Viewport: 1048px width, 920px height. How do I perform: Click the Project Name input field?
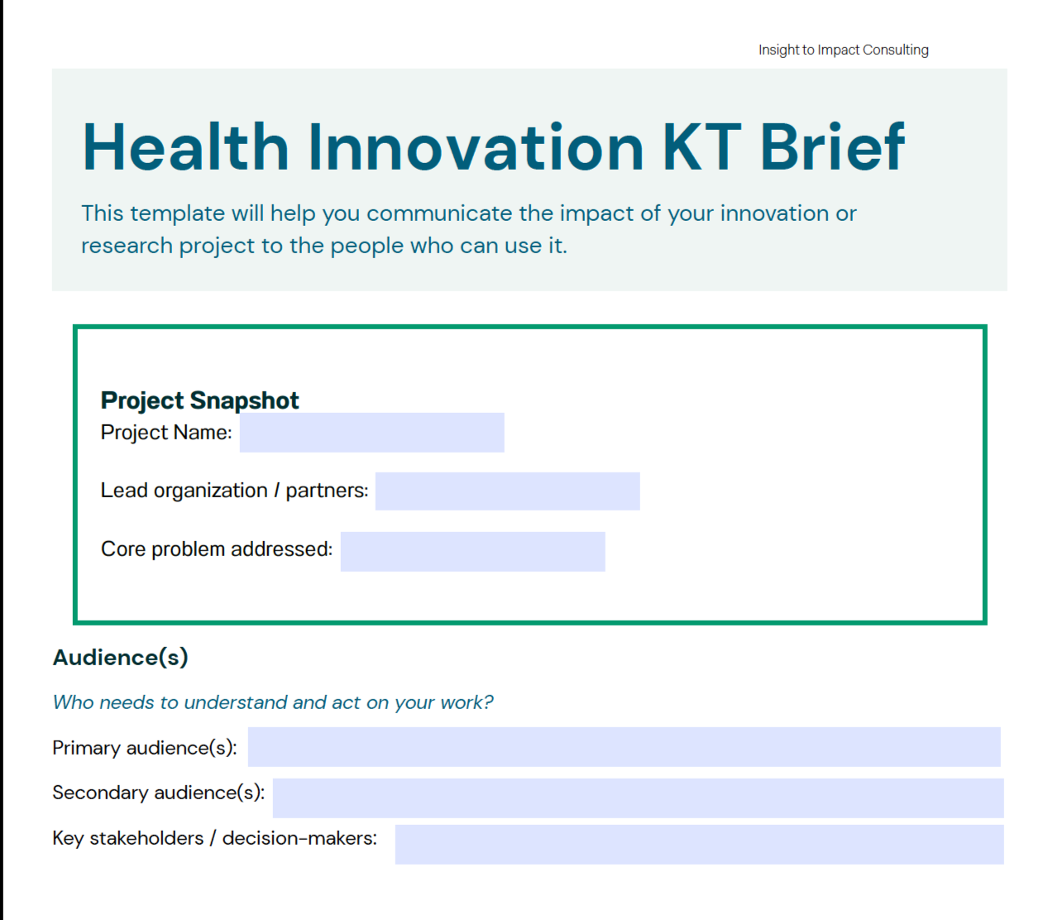371,433
